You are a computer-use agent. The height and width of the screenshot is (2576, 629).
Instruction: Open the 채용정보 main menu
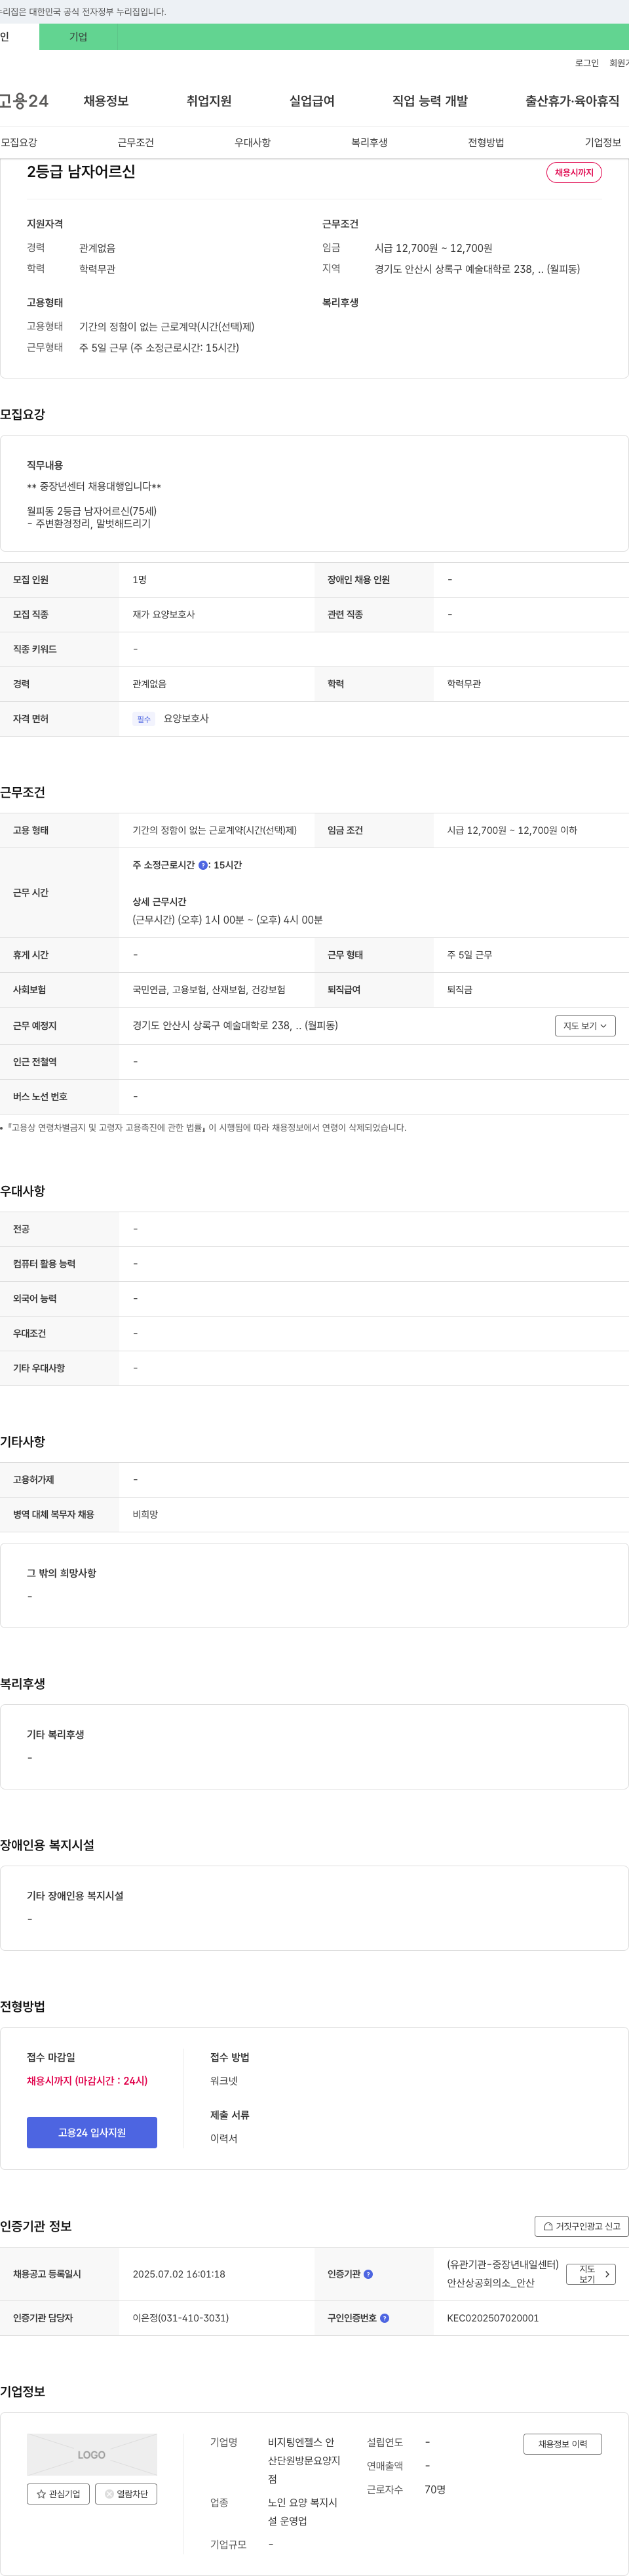[x=106, y=101]
